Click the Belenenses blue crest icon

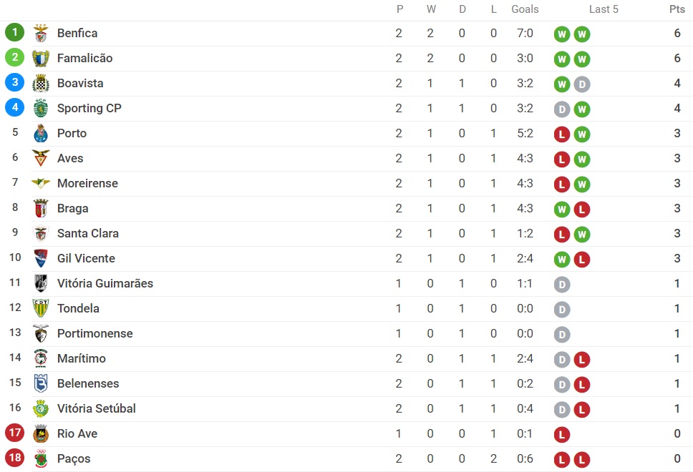tap(41, 384)
